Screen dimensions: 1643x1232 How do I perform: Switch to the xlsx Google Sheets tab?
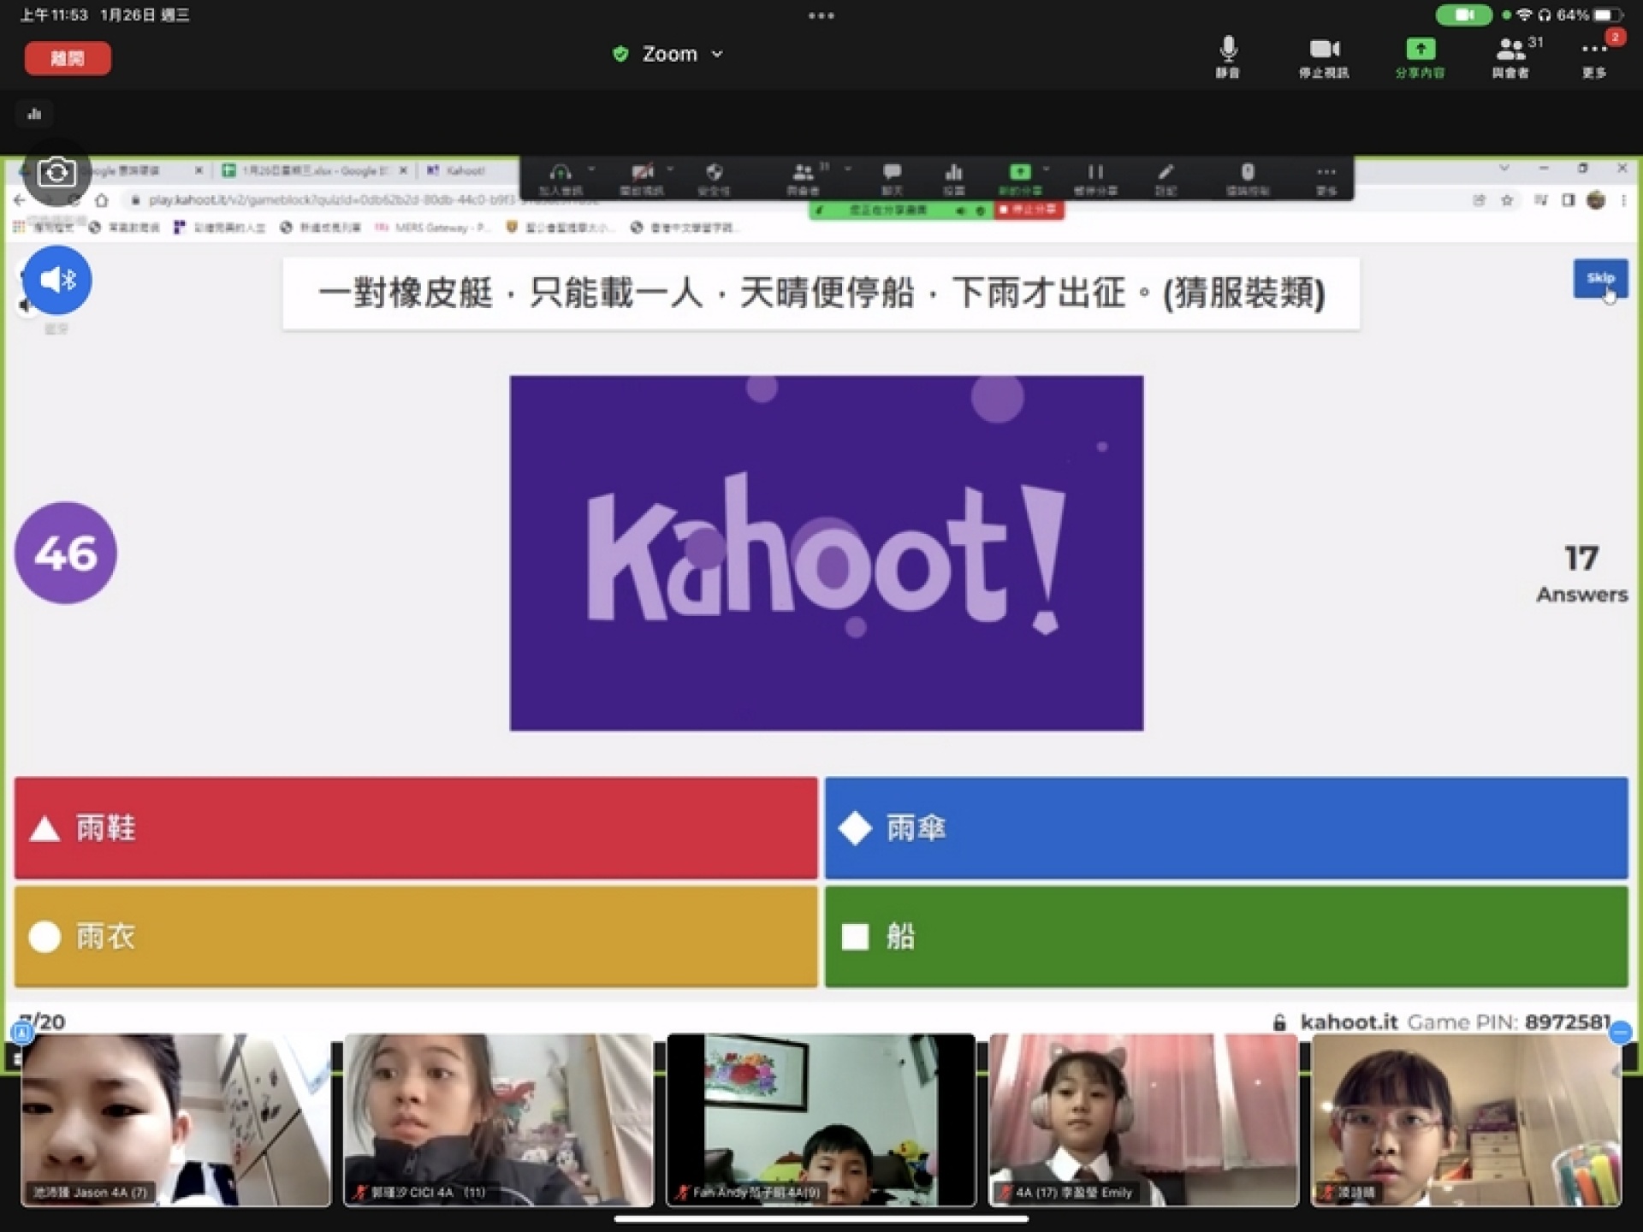pyautogui.click(x=315, y=171)
